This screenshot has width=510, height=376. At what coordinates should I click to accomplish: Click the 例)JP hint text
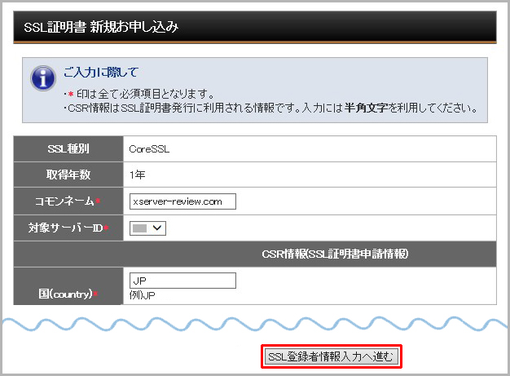(x=141, y=294)
